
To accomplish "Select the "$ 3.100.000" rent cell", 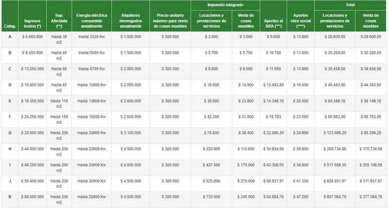I will coord(130,132).
